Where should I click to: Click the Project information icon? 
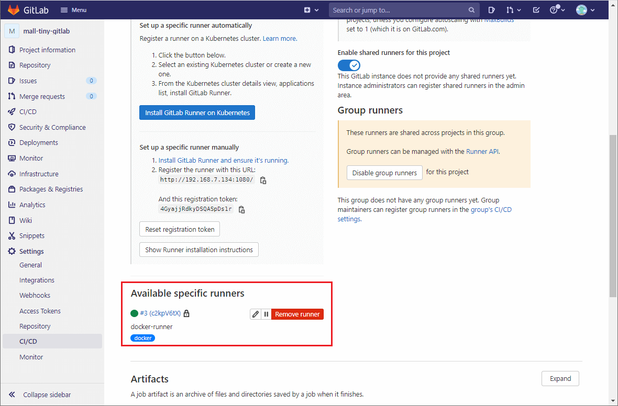click(12, 50)
